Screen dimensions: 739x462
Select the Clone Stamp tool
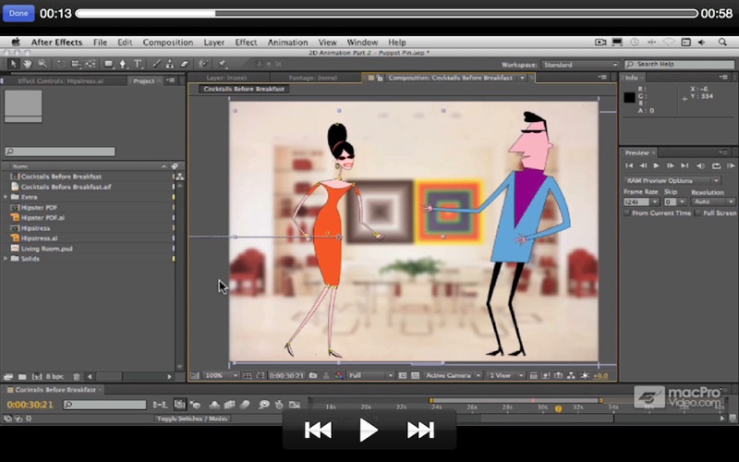click(x=170, y=64)
